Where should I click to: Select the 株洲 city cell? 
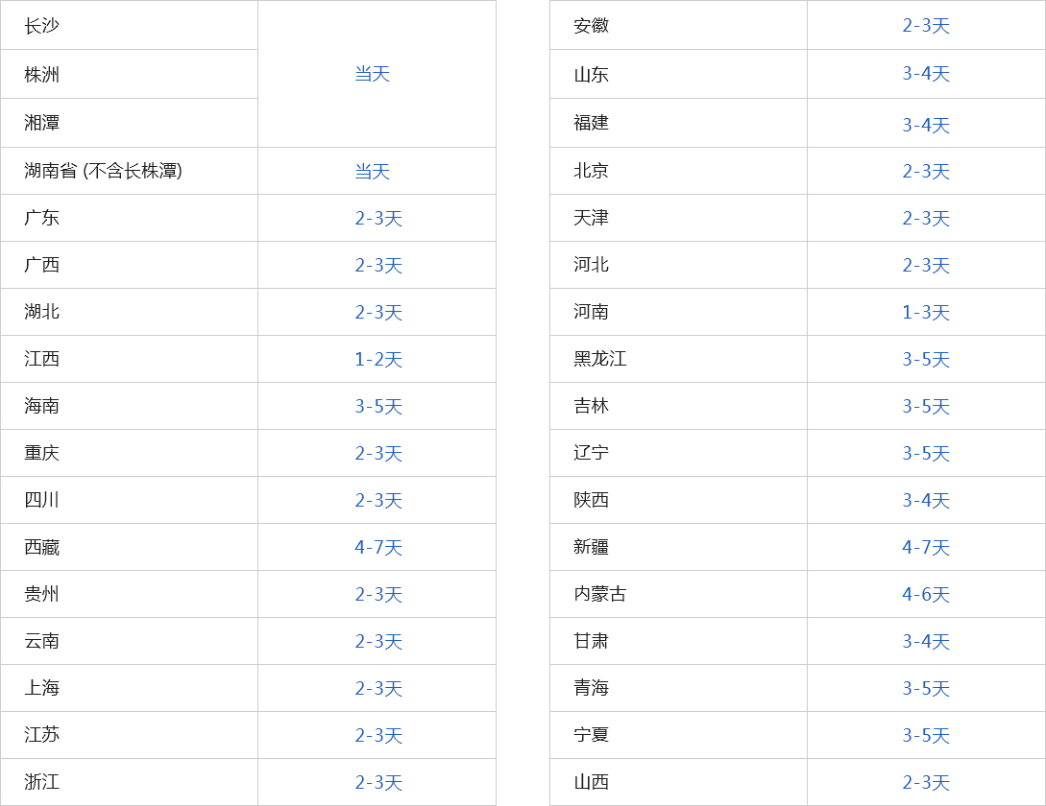[x=42, y=75]
